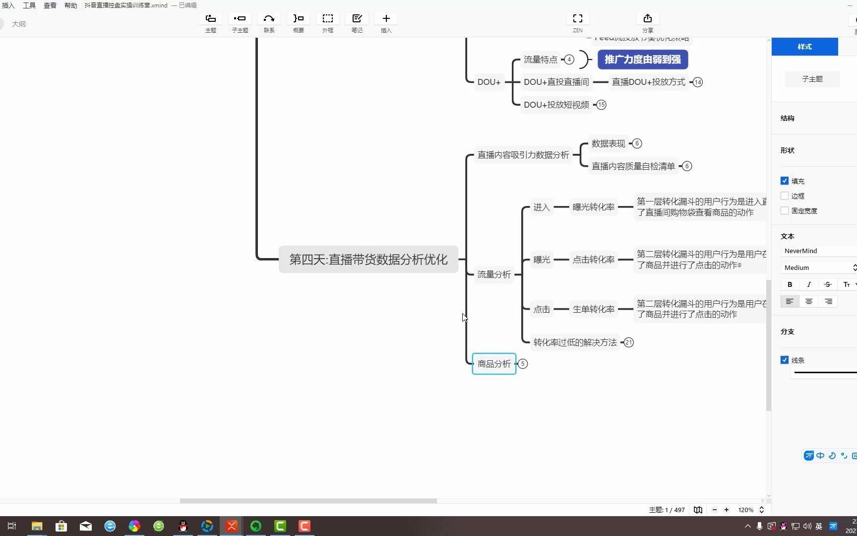Open the Medium font weight dropdown
The width and height of the screenshot is (857, 536).
[818, 268]
